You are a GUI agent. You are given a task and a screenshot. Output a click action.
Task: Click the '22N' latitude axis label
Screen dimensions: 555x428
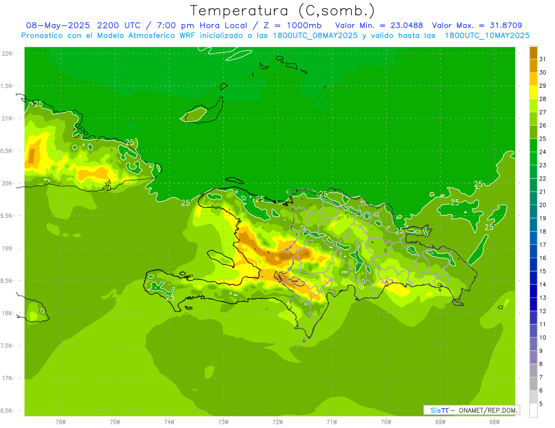point(7,54)
